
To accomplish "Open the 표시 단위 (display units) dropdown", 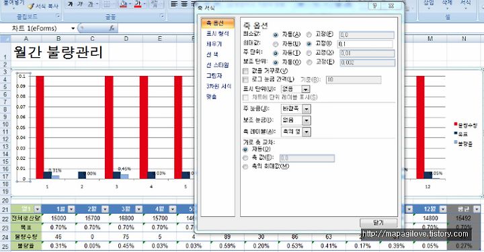I will coord(306,89).
